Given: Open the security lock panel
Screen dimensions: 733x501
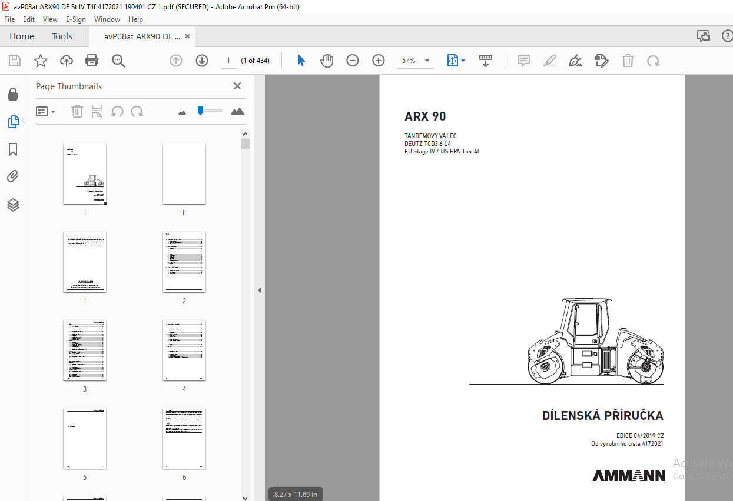Looking at the screenshot, I should [x=13, y=94].
